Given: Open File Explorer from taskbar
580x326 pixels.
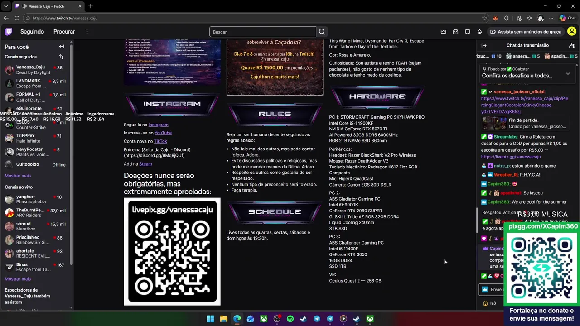Looking at the screenshot, I should coord(223,319).
